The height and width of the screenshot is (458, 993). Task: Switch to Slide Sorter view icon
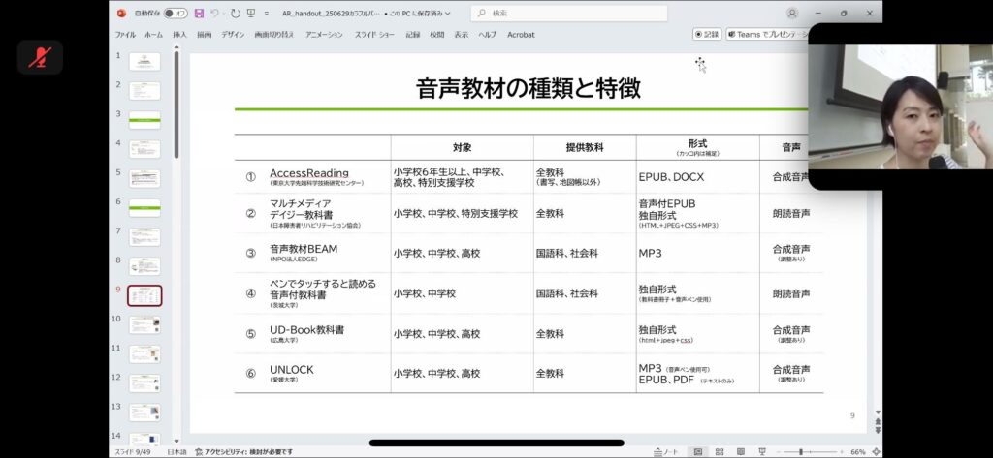720,451
